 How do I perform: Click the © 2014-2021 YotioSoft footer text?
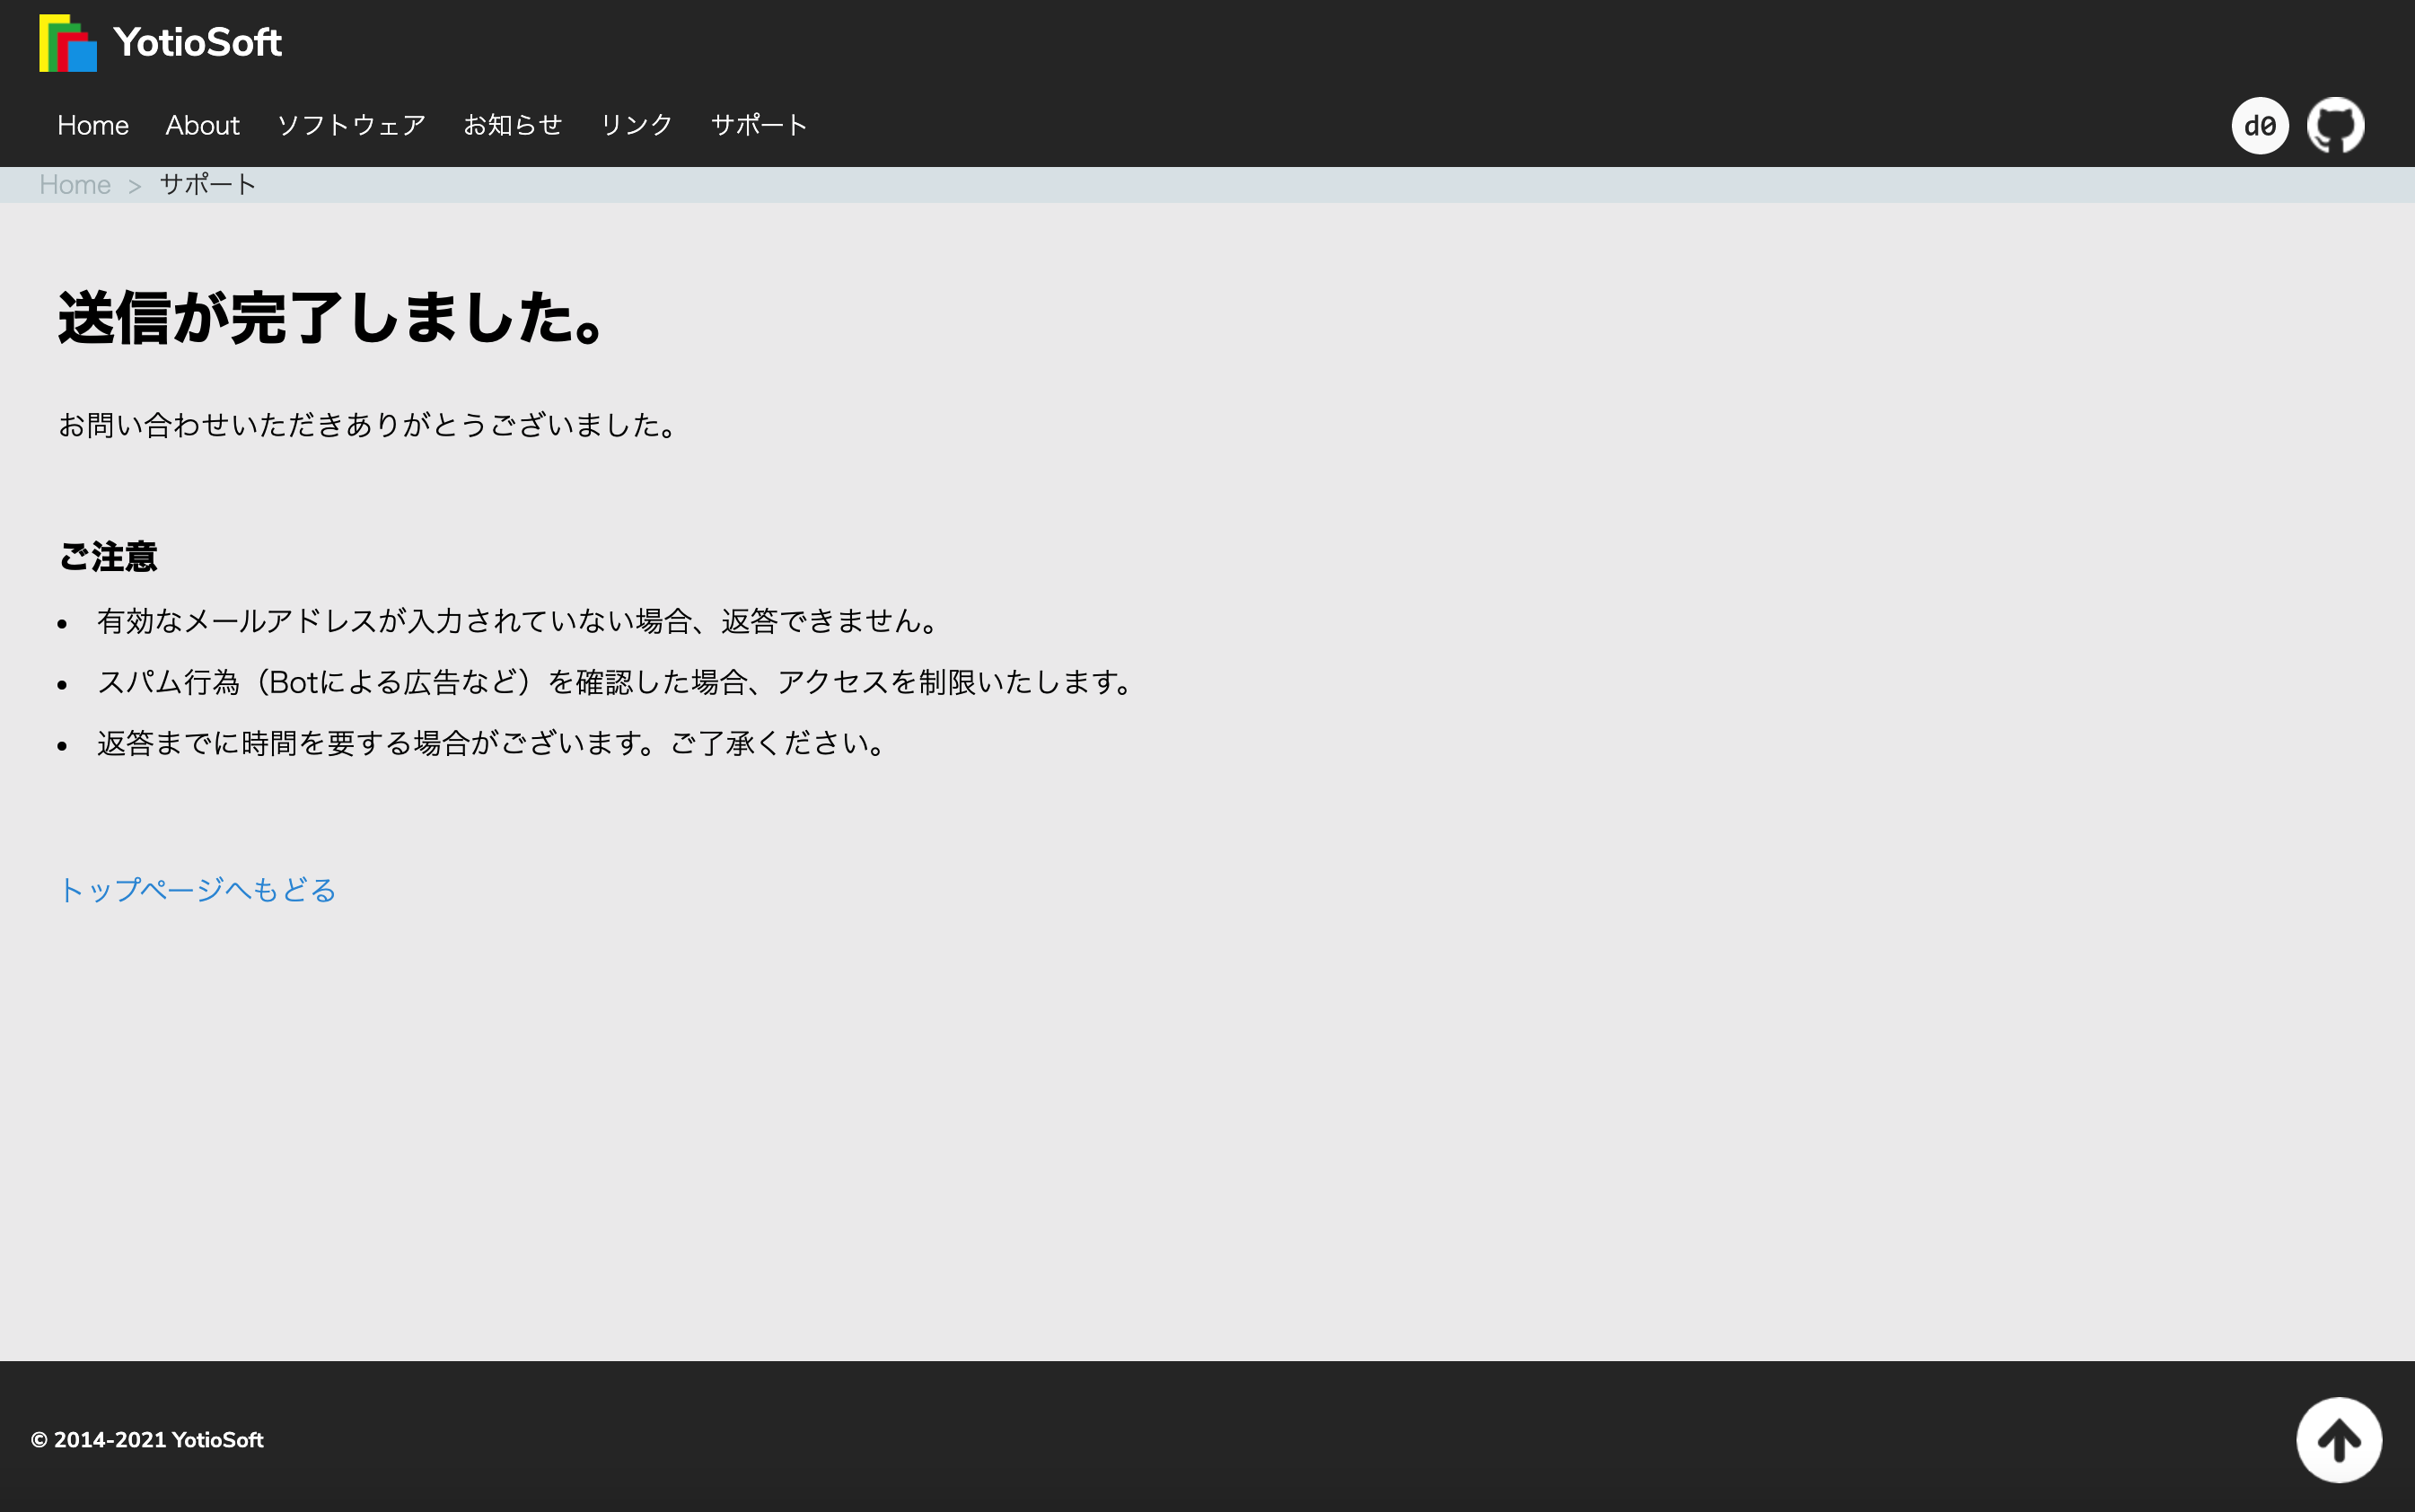coord(147,1440)
